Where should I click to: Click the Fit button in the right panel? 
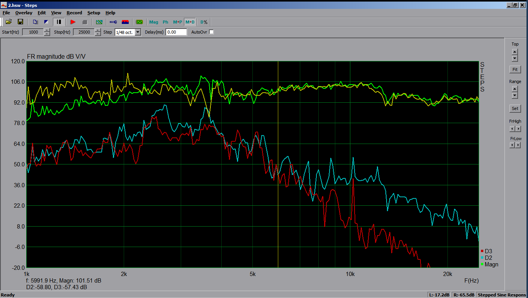(x=515, y=70)
